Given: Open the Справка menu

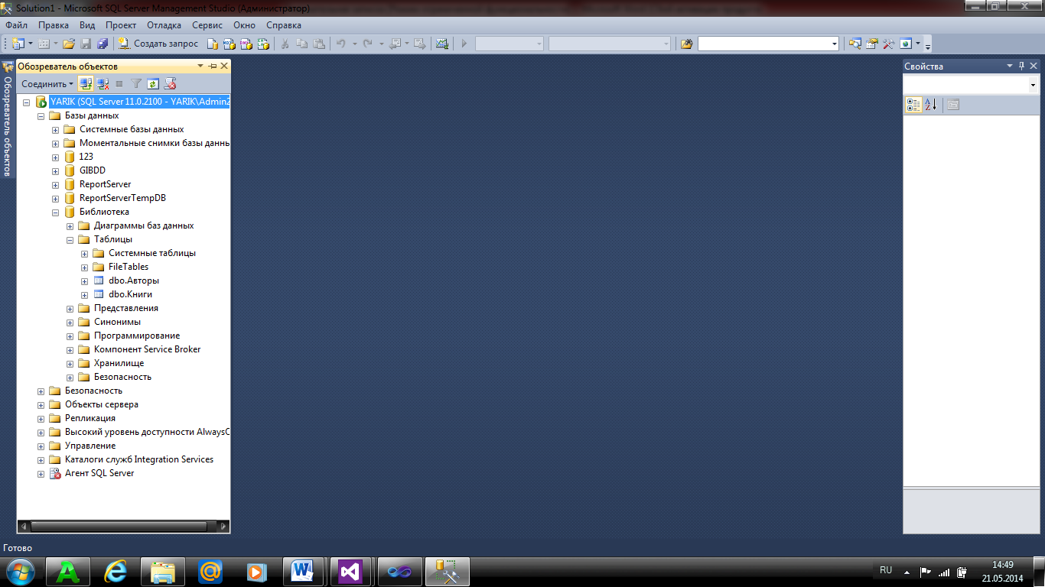Looking at the screenshot, I should coord(284,25).
